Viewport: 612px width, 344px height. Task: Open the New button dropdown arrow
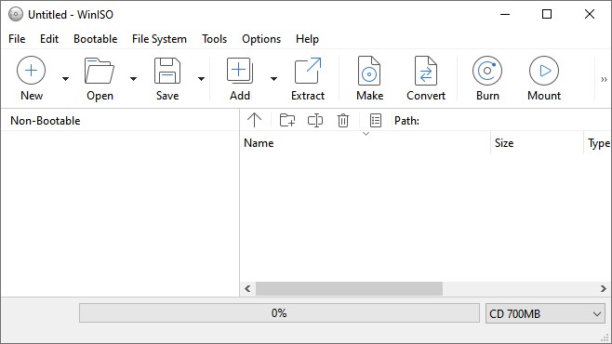[65, 79]
